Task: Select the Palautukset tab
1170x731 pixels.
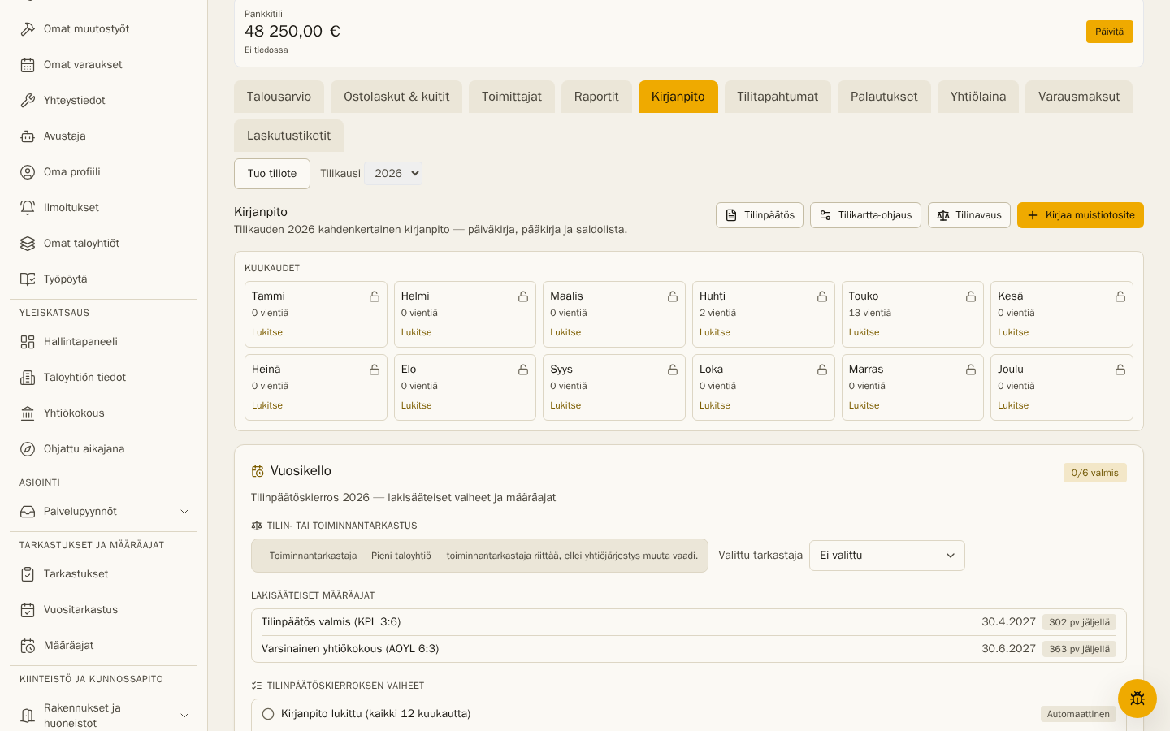Action: point(884,97)
